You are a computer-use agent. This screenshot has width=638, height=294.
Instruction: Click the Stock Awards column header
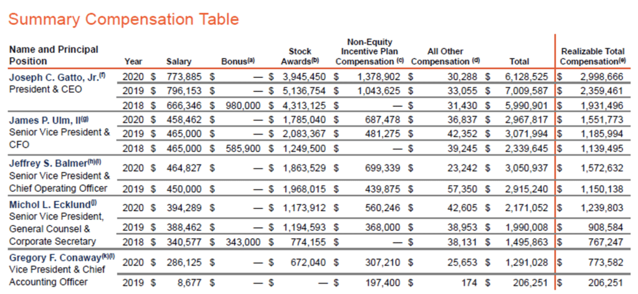click(x=300, y=57)
